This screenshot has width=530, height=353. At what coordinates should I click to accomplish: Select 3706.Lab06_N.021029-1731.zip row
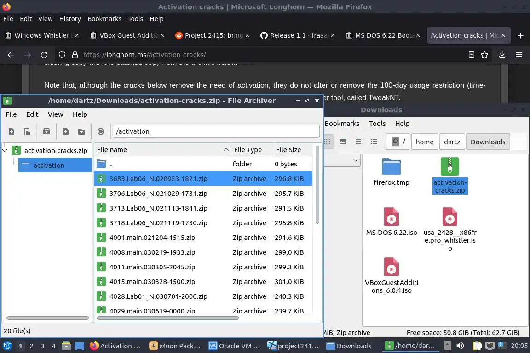tap(203, 193)
